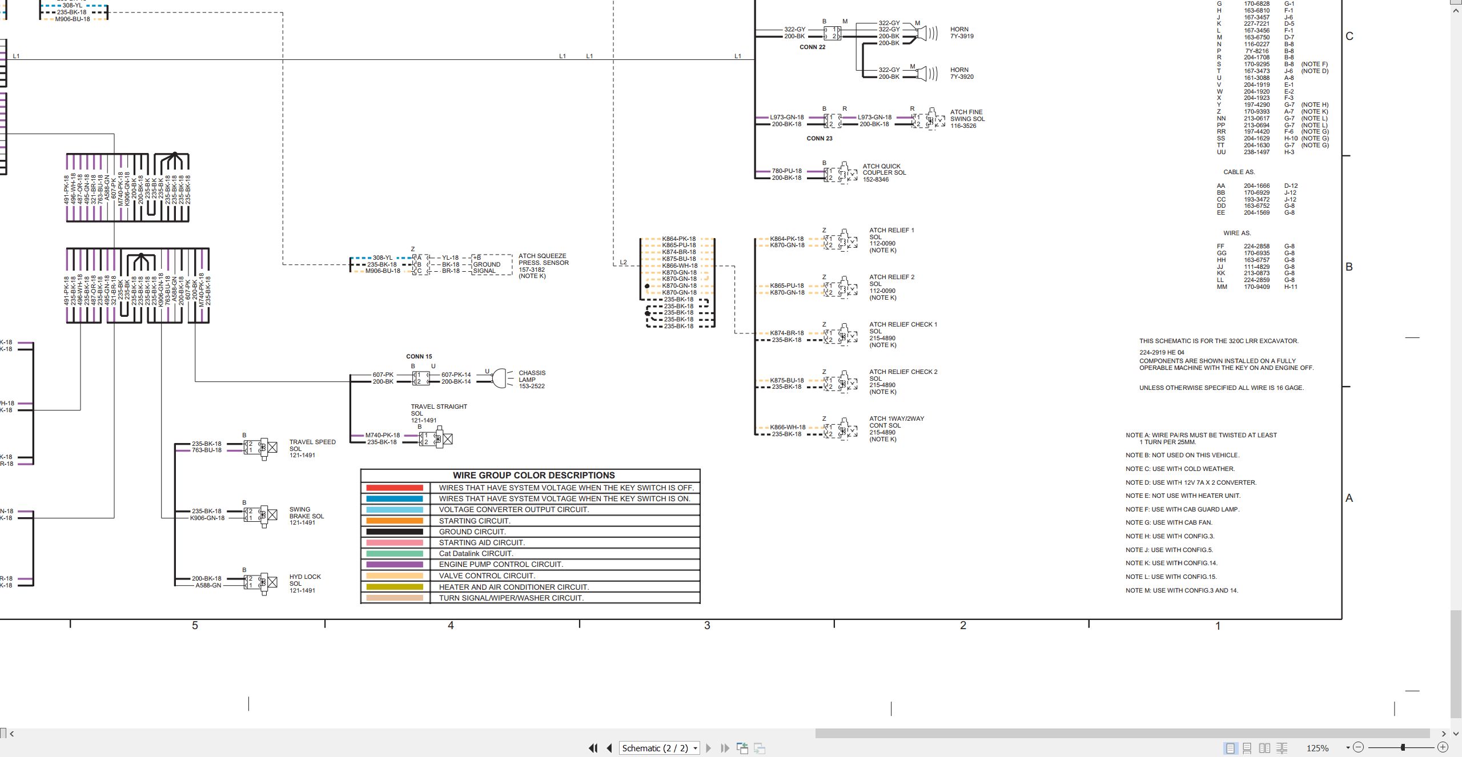Click the horizontal scroll right arrow

[1444, 734]
